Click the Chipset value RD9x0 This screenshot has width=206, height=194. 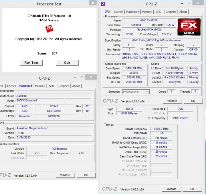(x=54, y=106)
